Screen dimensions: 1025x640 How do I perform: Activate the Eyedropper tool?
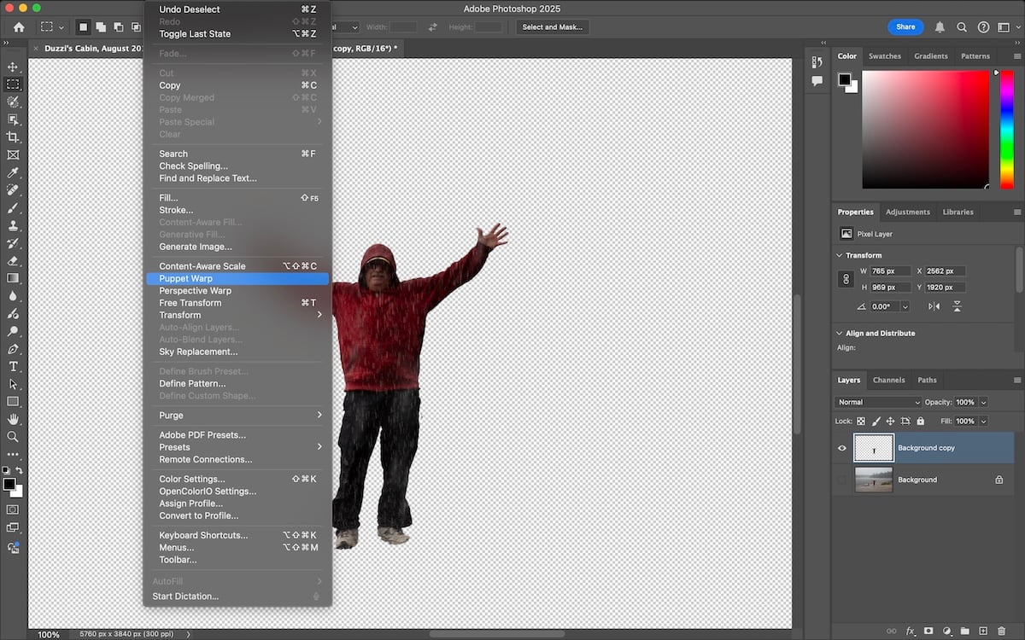pos(13,172)
